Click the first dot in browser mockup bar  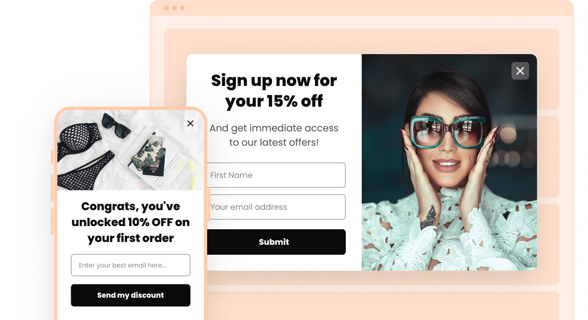tap(166, 8)
